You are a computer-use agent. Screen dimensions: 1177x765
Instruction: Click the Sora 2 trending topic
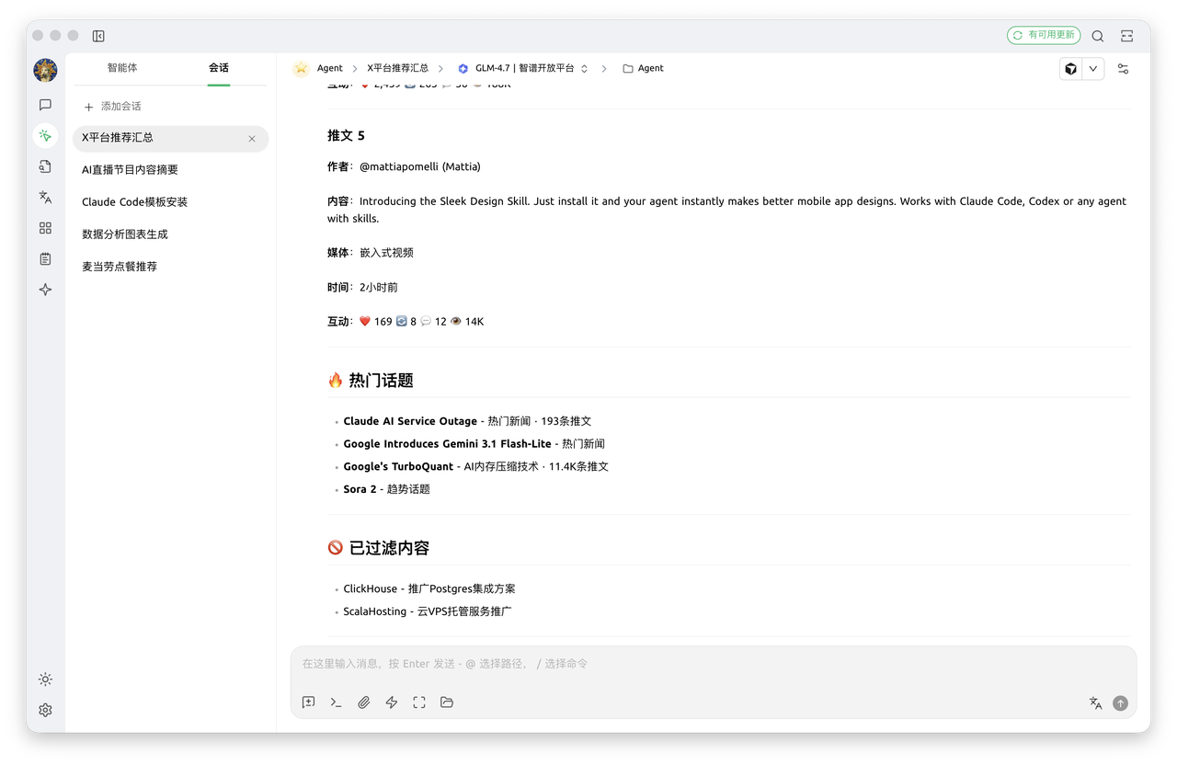tap(360, 489)
